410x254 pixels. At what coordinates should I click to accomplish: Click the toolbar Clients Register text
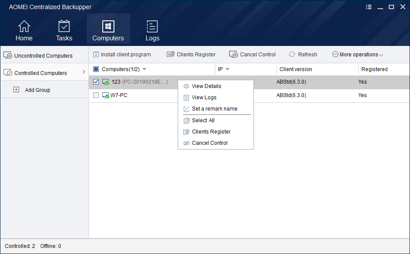coord(196,55)
